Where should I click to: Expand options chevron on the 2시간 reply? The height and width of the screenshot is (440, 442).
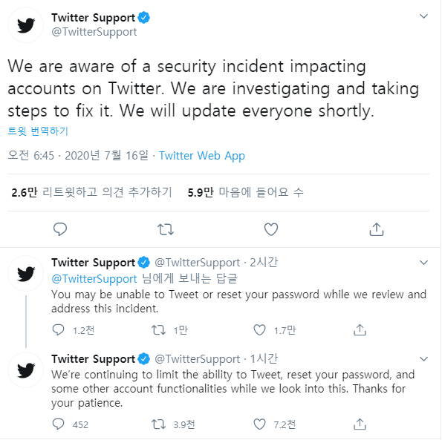423,263
